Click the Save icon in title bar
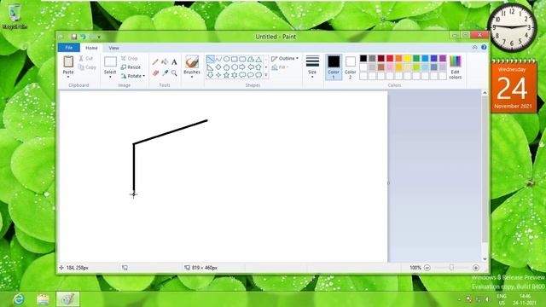Viewport: 546px width, 307px height. coord(74,37)
